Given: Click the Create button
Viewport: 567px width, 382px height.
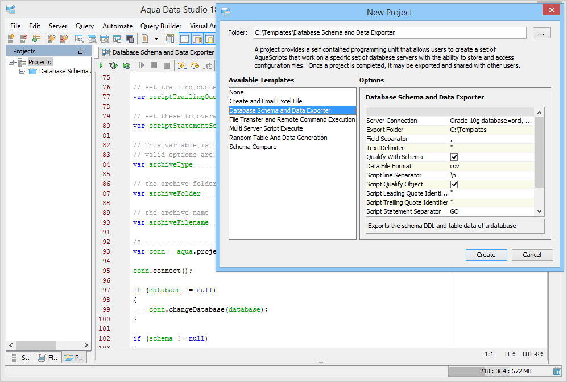Looking at the screenshot, I should click(486, 255).
